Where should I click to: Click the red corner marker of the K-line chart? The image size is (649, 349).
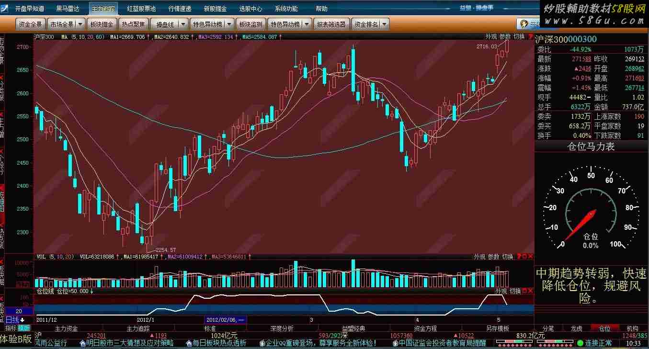530,36
